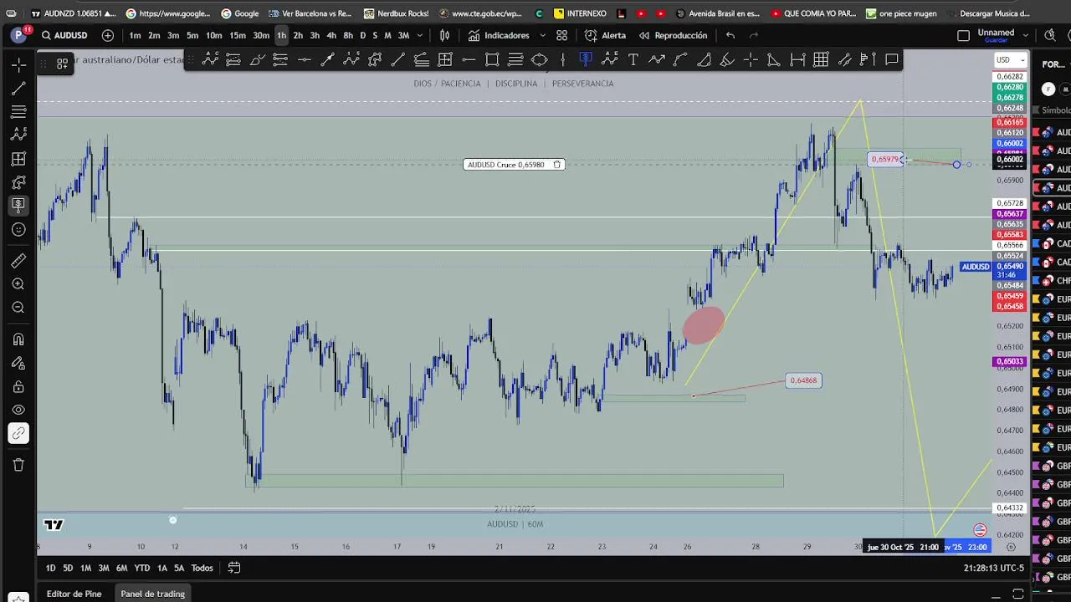Viewport: 1071px width, 602px height.
Task: Open the chart type candles icon
Action: [444, 35]
